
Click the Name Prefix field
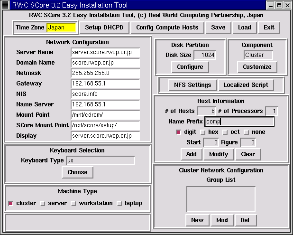click(x=239, y=122)
